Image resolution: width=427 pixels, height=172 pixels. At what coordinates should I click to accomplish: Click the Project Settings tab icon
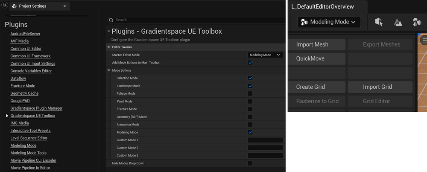pos(14,6)
